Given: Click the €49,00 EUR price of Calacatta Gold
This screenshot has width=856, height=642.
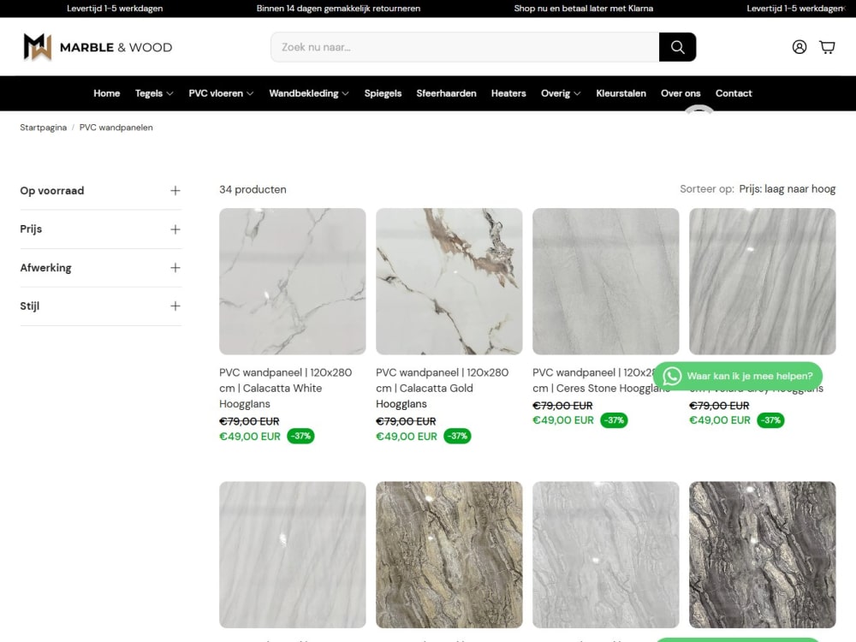Looking at the screenshot, I should [407, 437].
